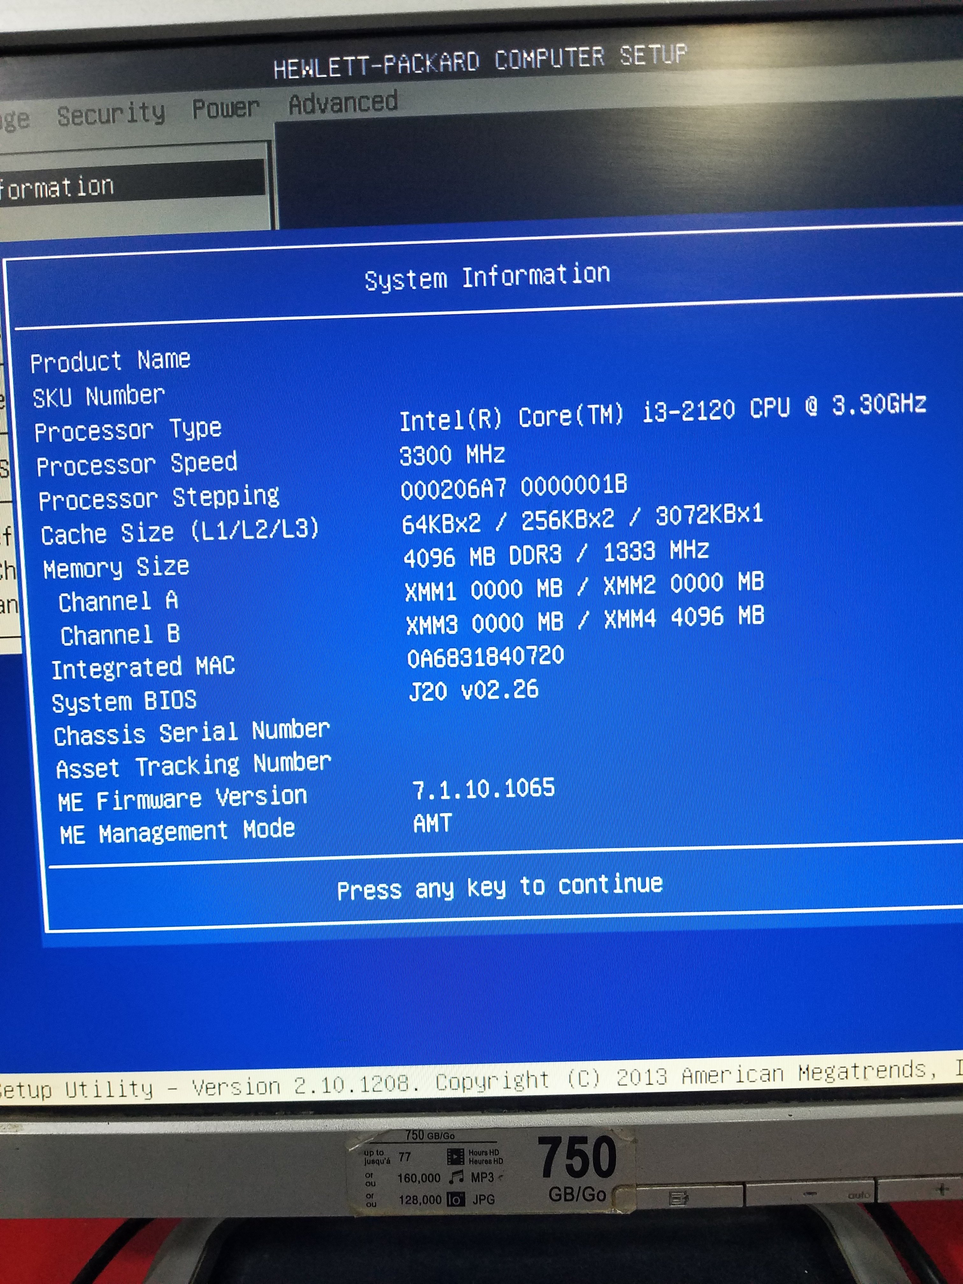The height and width of the screenshot is (1284, 963).
Task: Click the monitor's menu button icon
Action: click(x=678, y=1198)
